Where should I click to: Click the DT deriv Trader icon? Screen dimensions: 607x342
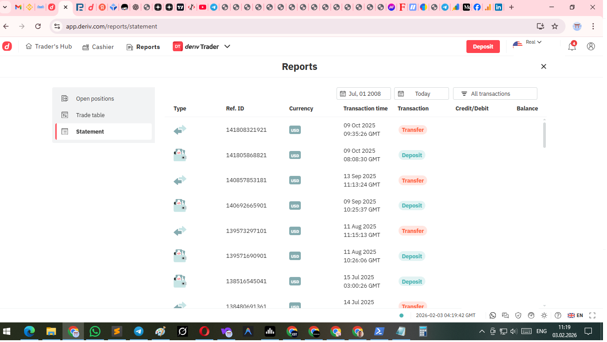click(x=178, y=46)
